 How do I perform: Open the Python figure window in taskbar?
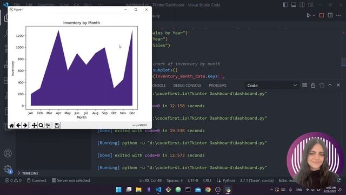(228, 190)
